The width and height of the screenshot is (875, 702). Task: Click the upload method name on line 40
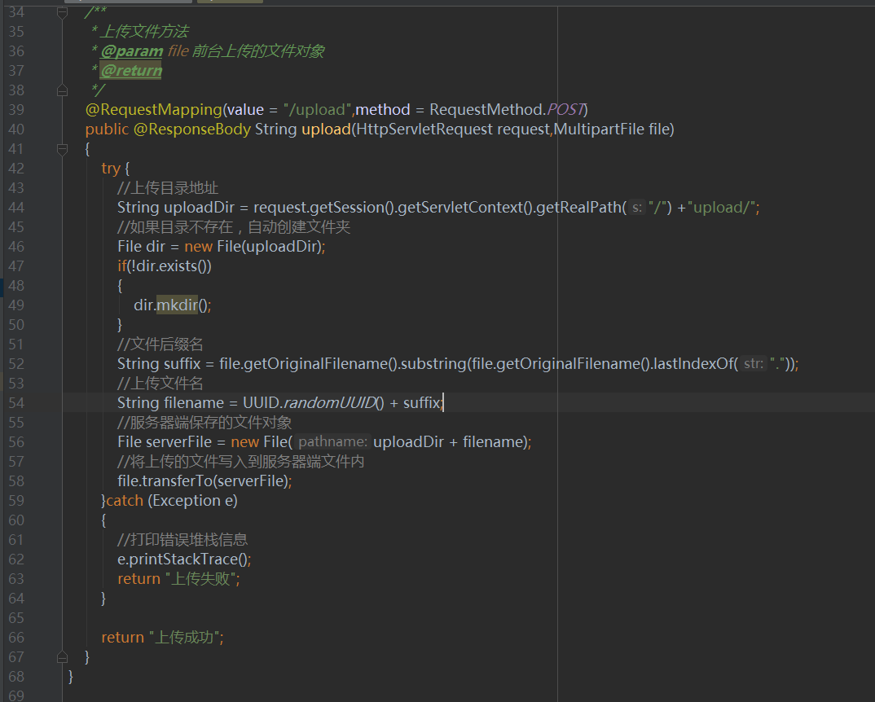coord(326,129)
